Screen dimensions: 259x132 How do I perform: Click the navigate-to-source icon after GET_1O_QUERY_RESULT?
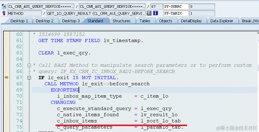[x=149, y=13]
